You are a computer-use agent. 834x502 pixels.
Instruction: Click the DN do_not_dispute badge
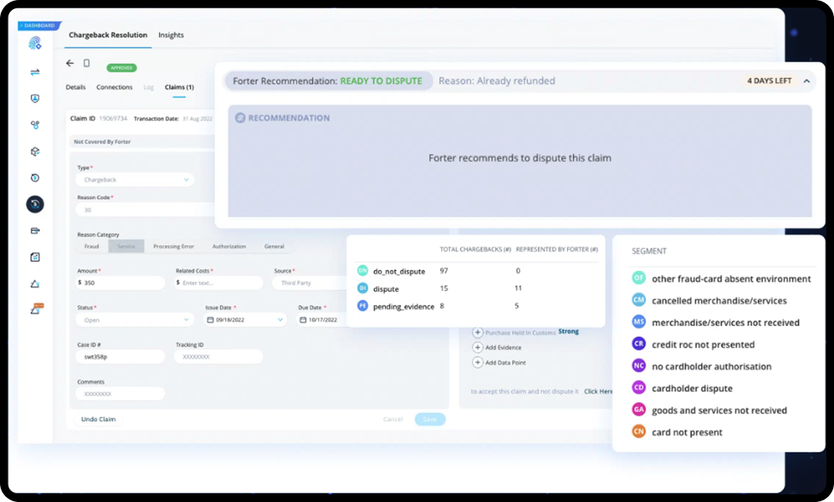tap(363, 271)
